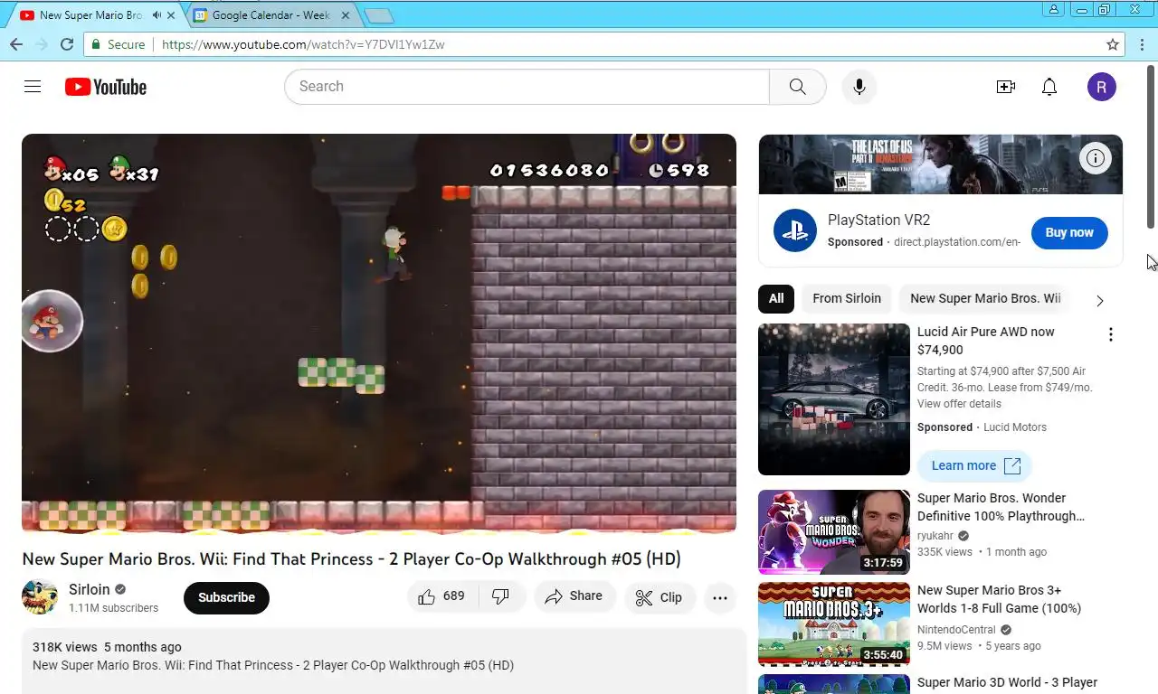
Task: Click browser profile icon in title bar
Action: [1053, 9]
